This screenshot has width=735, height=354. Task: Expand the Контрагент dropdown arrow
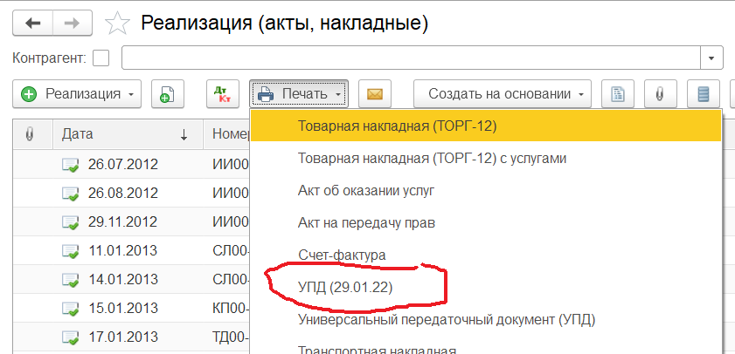point(713,58)
